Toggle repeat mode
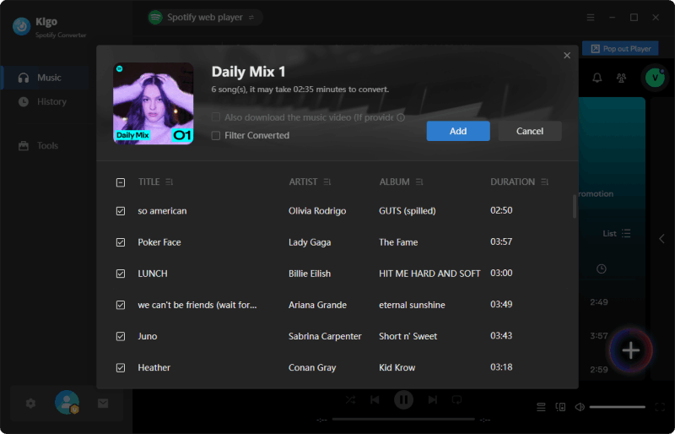This screenshot has height=434, width=675. 456,400
